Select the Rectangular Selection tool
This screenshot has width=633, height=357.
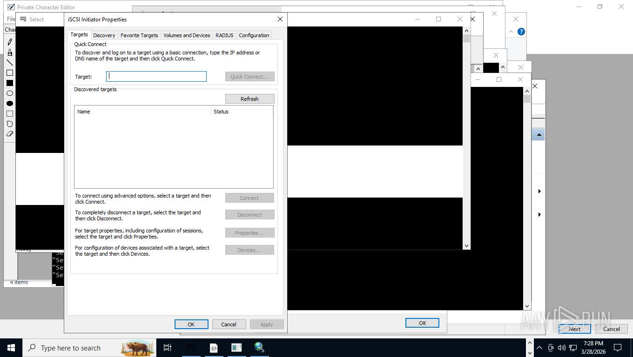click(x=10, y=113)
